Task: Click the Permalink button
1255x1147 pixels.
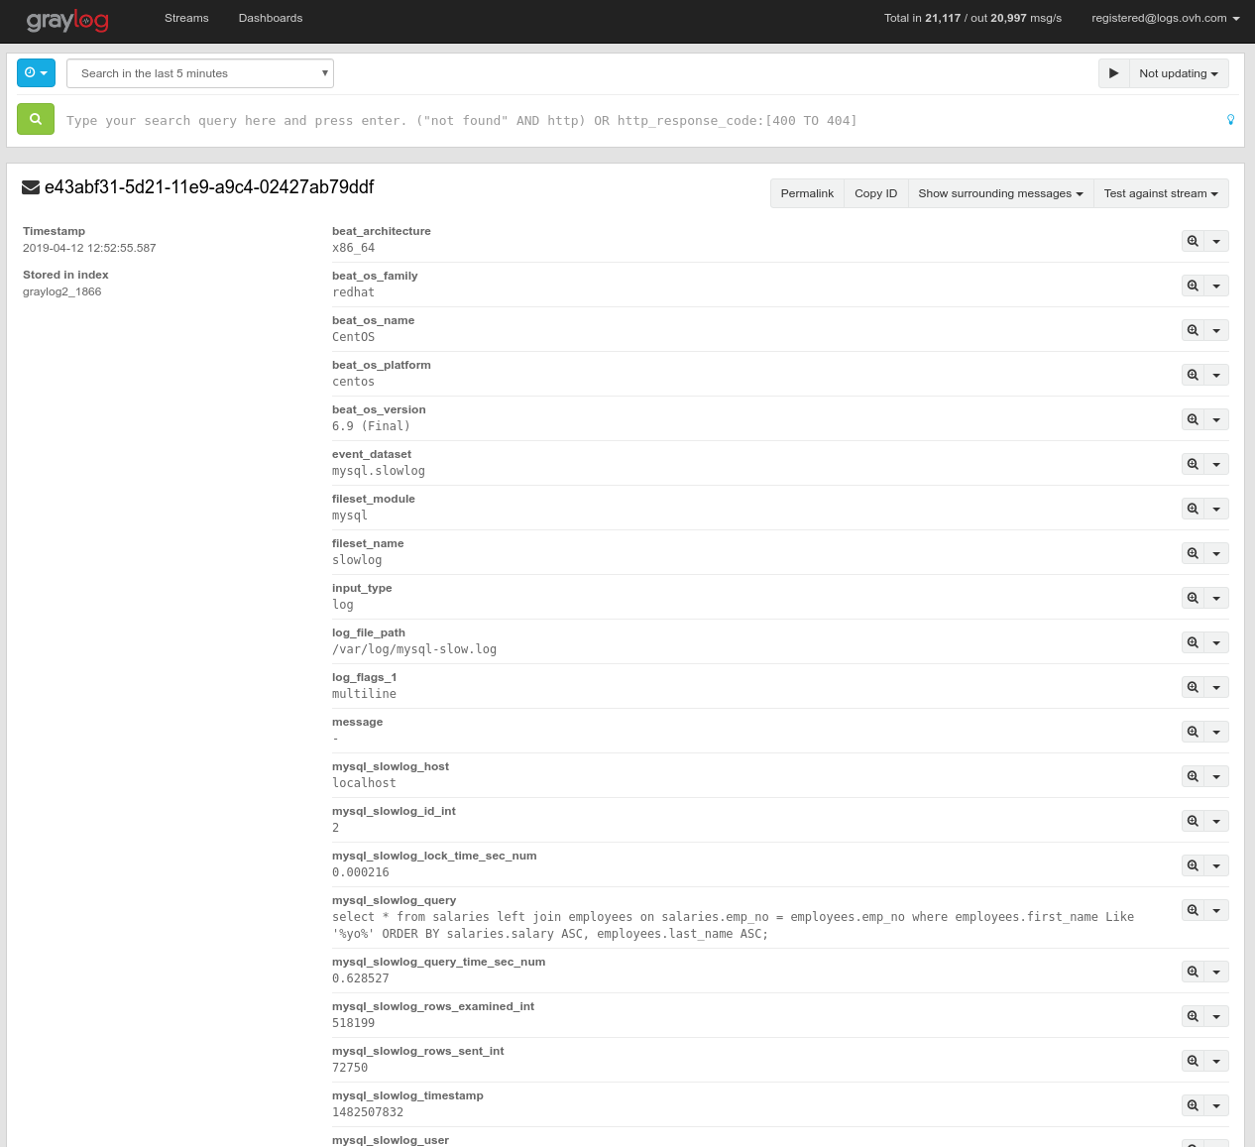Action: pyautogui.click(x=807, y=193)
